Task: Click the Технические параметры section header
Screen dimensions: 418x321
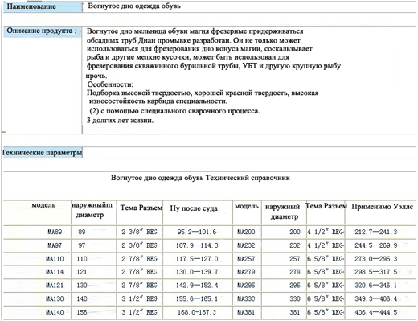Action: tap(42, 152)
